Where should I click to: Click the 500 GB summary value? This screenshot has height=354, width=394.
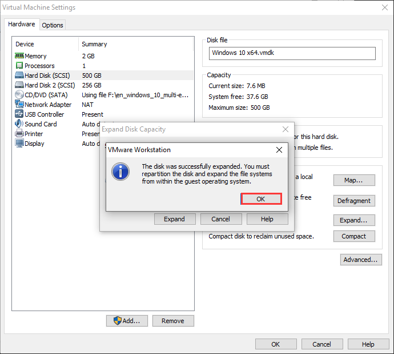tap(92, 75)
